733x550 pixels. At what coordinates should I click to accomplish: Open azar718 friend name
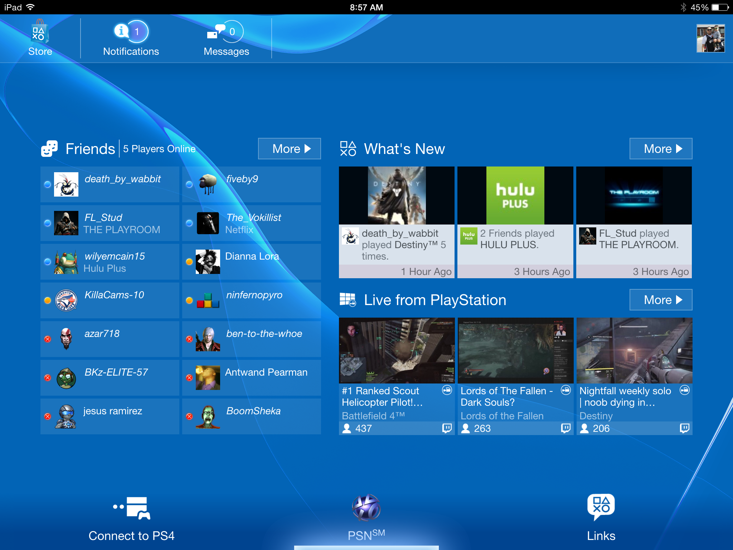pyautogui.click(x=102, y=334)
